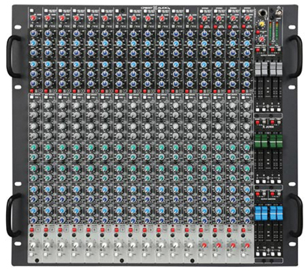Click the top blue EQ knob on channel 1
The width and height of the screenshot is (307, 273).
coord(34,34)
